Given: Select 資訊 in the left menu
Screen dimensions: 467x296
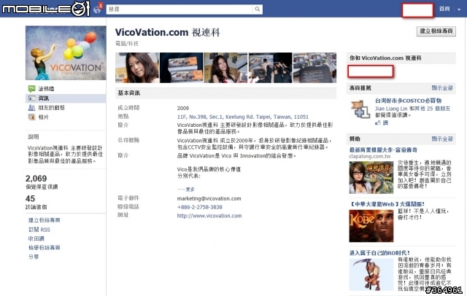Looking at the screenshot, I should [x=44, y=98].
